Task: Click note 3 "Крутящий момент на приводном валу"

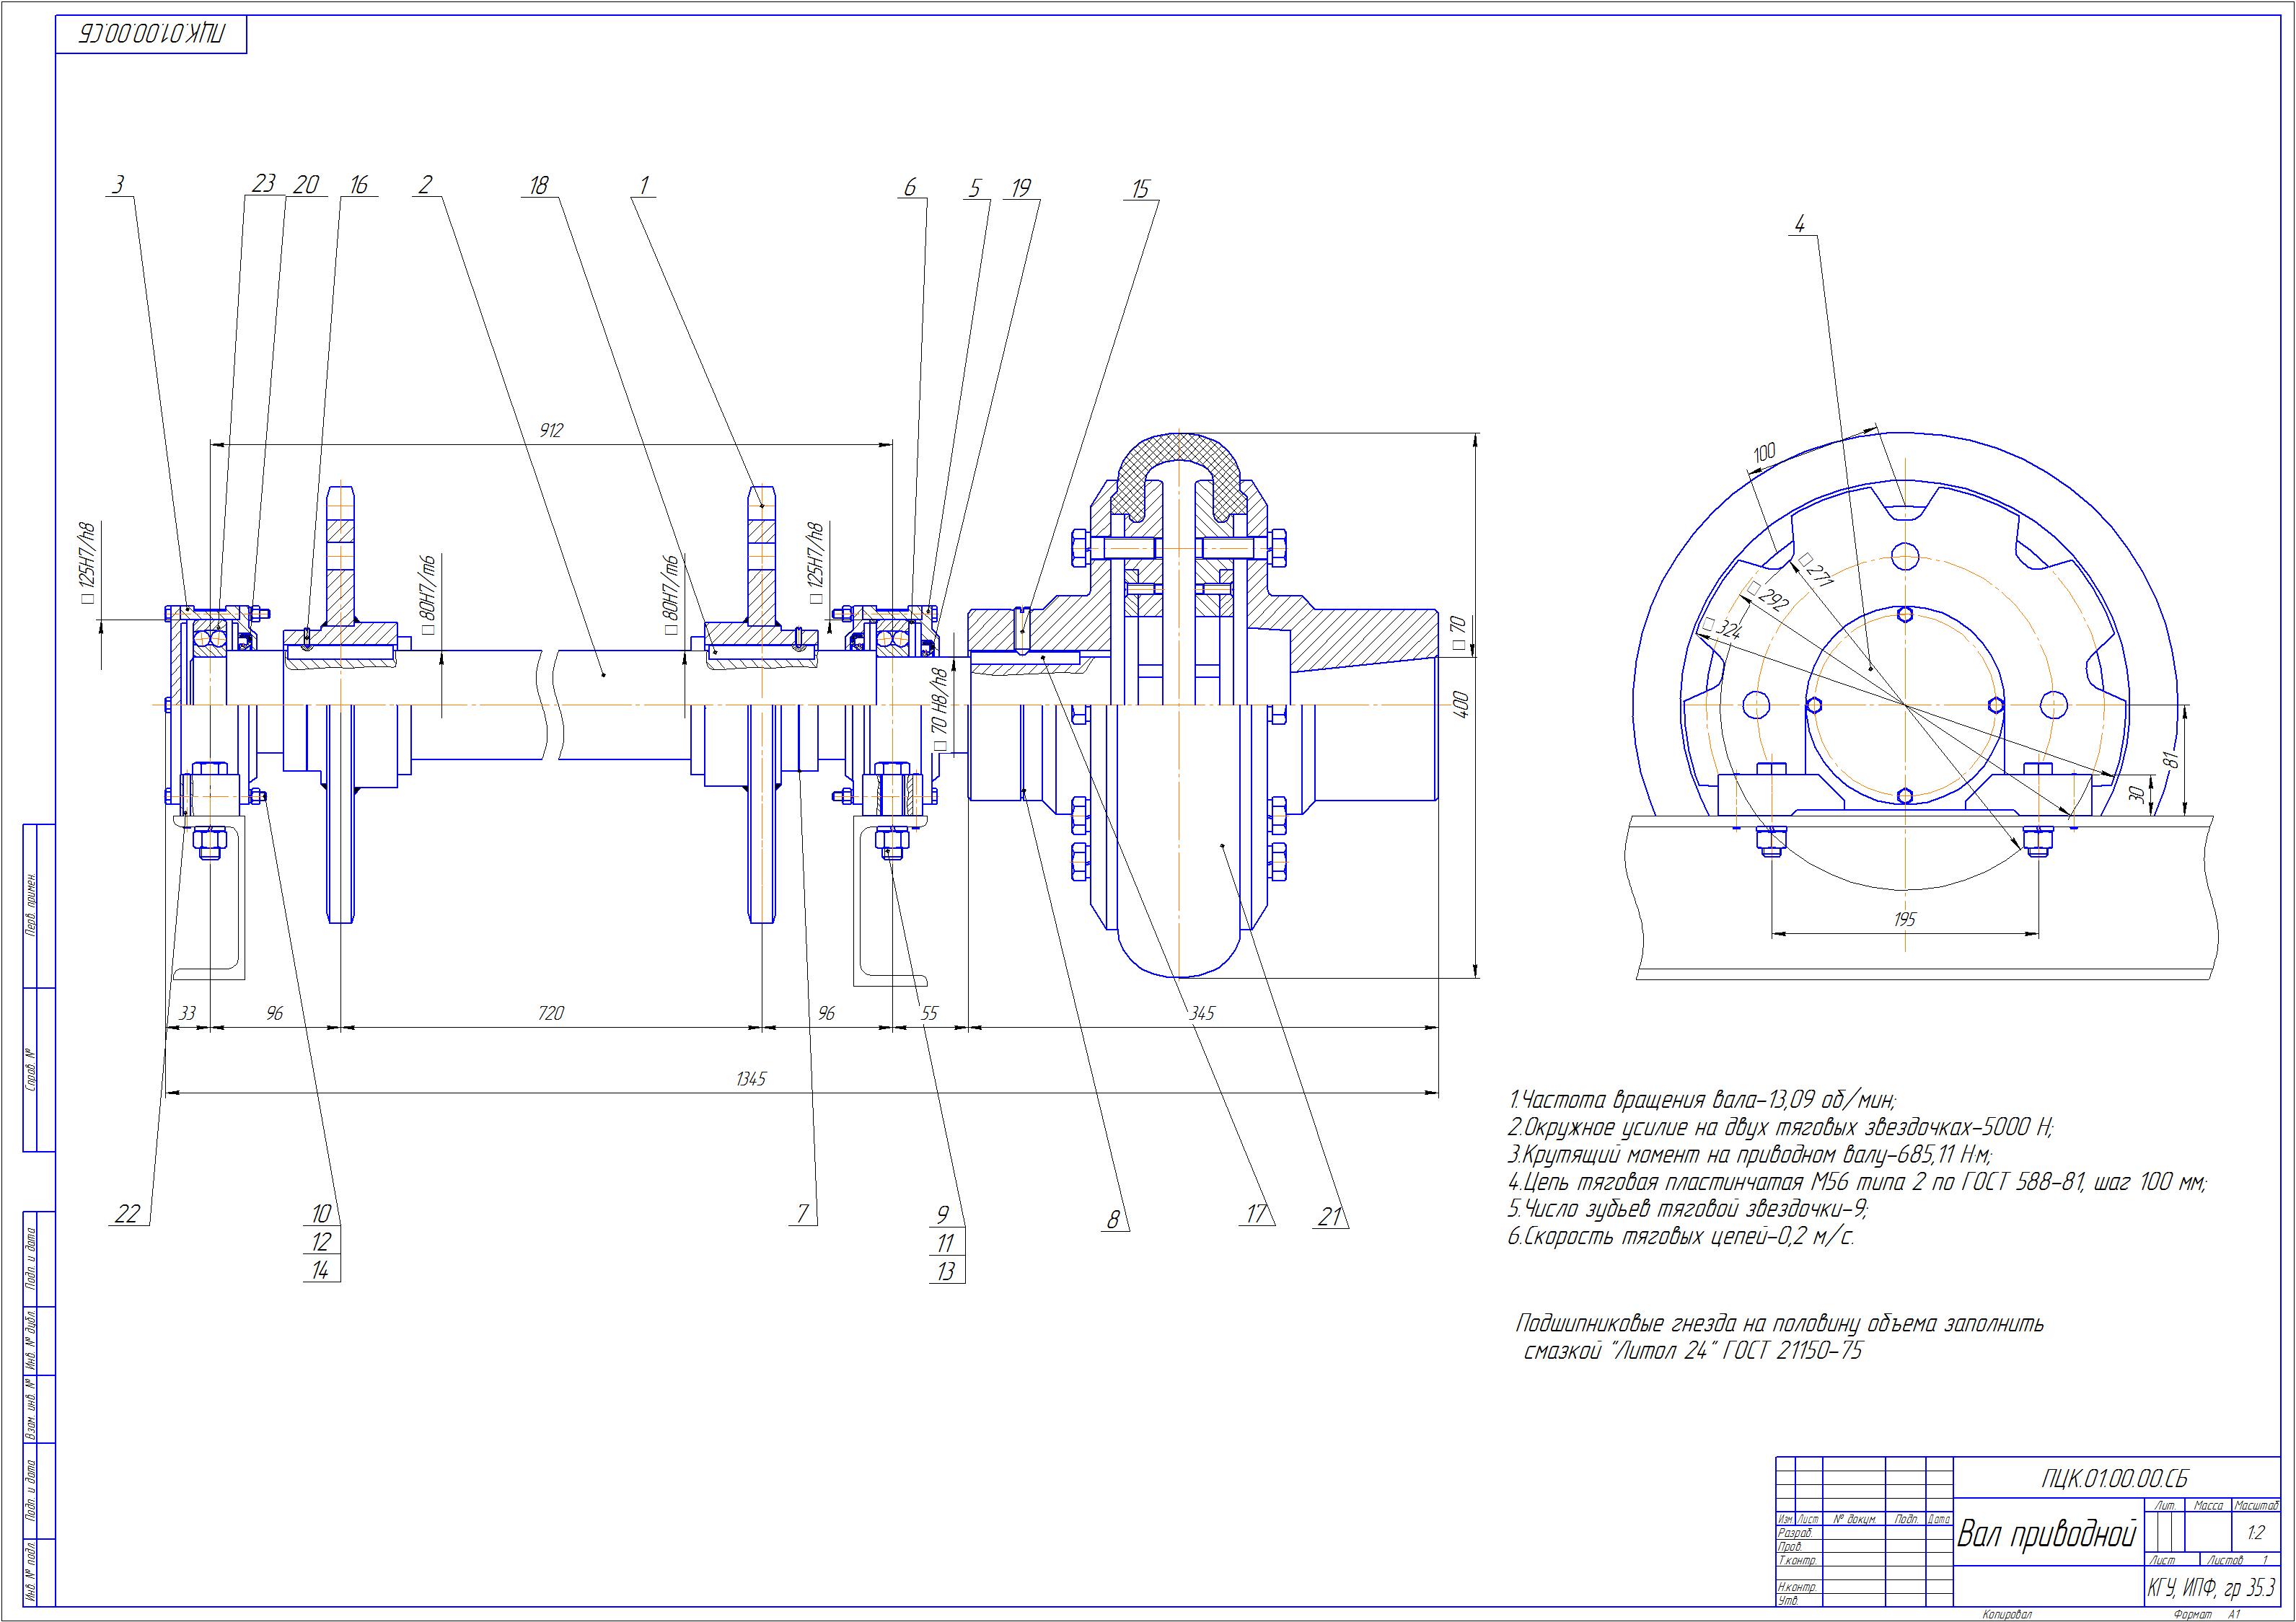Action: (x=1751, y=1156)
